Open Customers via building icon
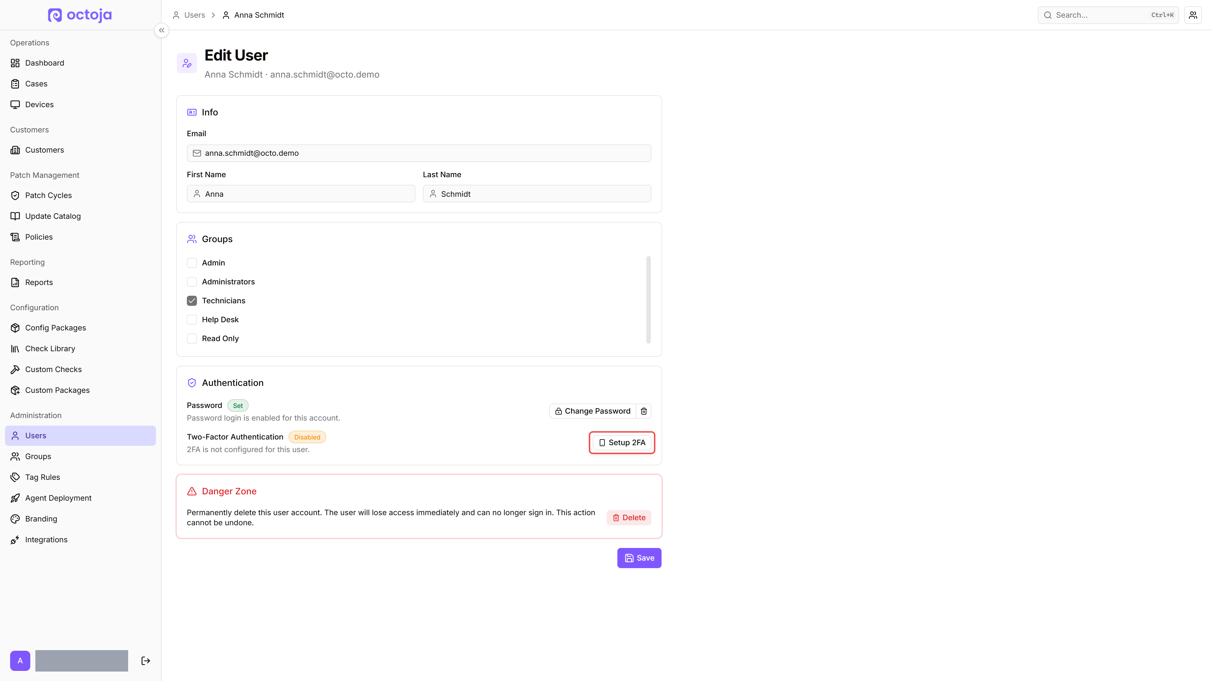Screen dimensions: 1212x681 (x=15, y=150)
